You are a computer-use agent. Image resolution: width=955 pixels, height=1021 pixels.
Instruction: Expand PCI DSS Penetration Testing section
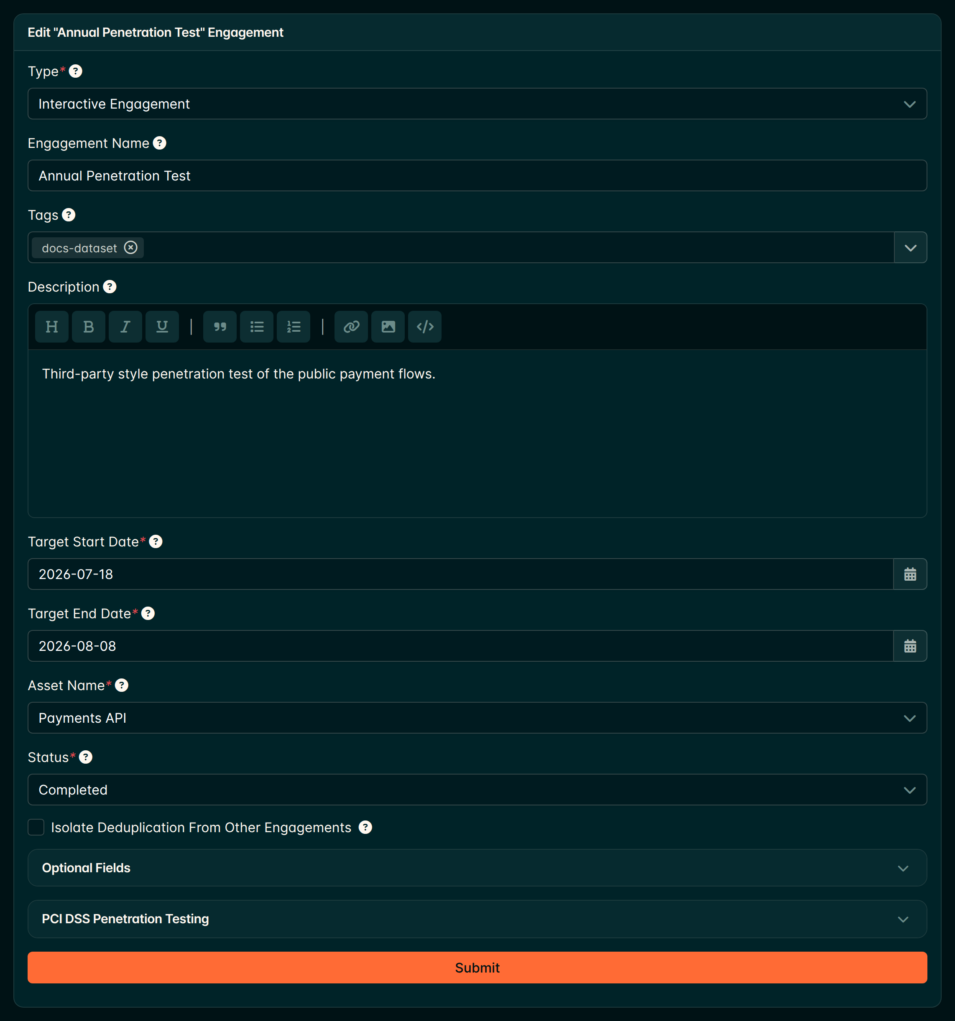click(477, 919)
